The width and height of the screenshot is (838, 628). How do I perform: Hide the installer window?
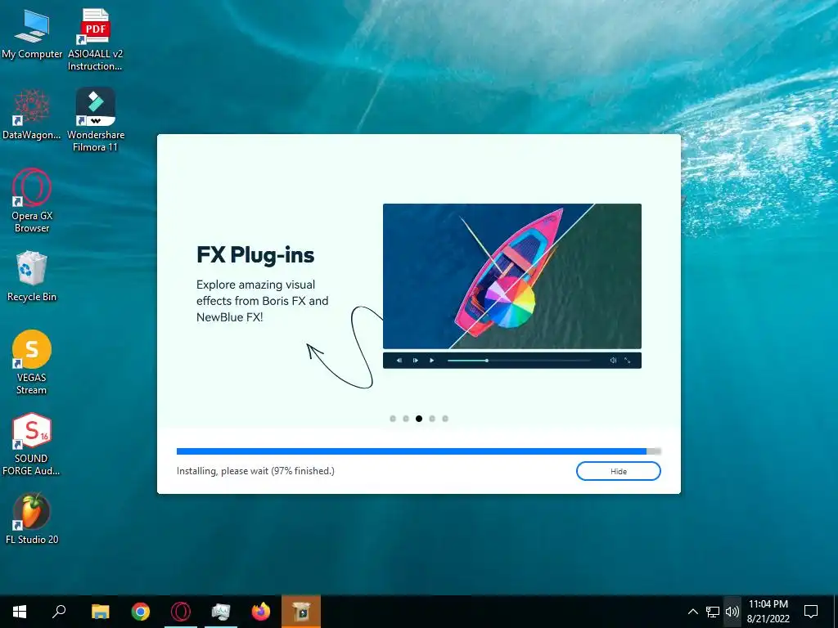[x=619, y=471]
